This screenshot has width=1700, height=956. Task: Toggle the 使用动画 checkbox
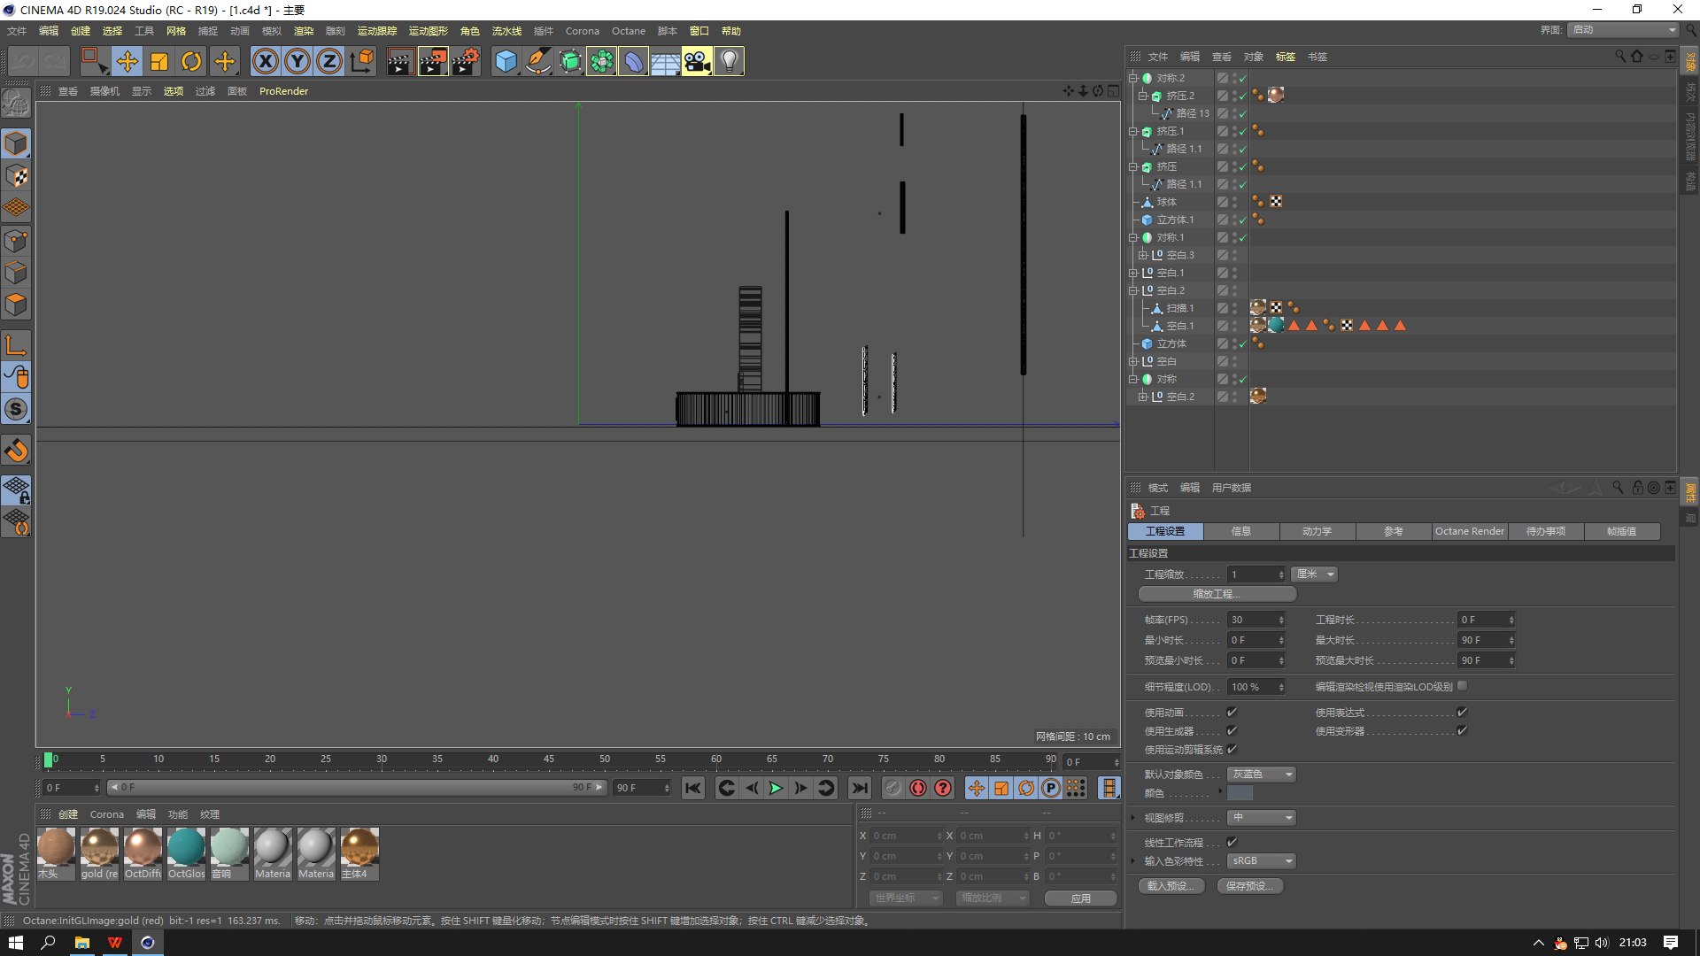tap(1232, 712)
